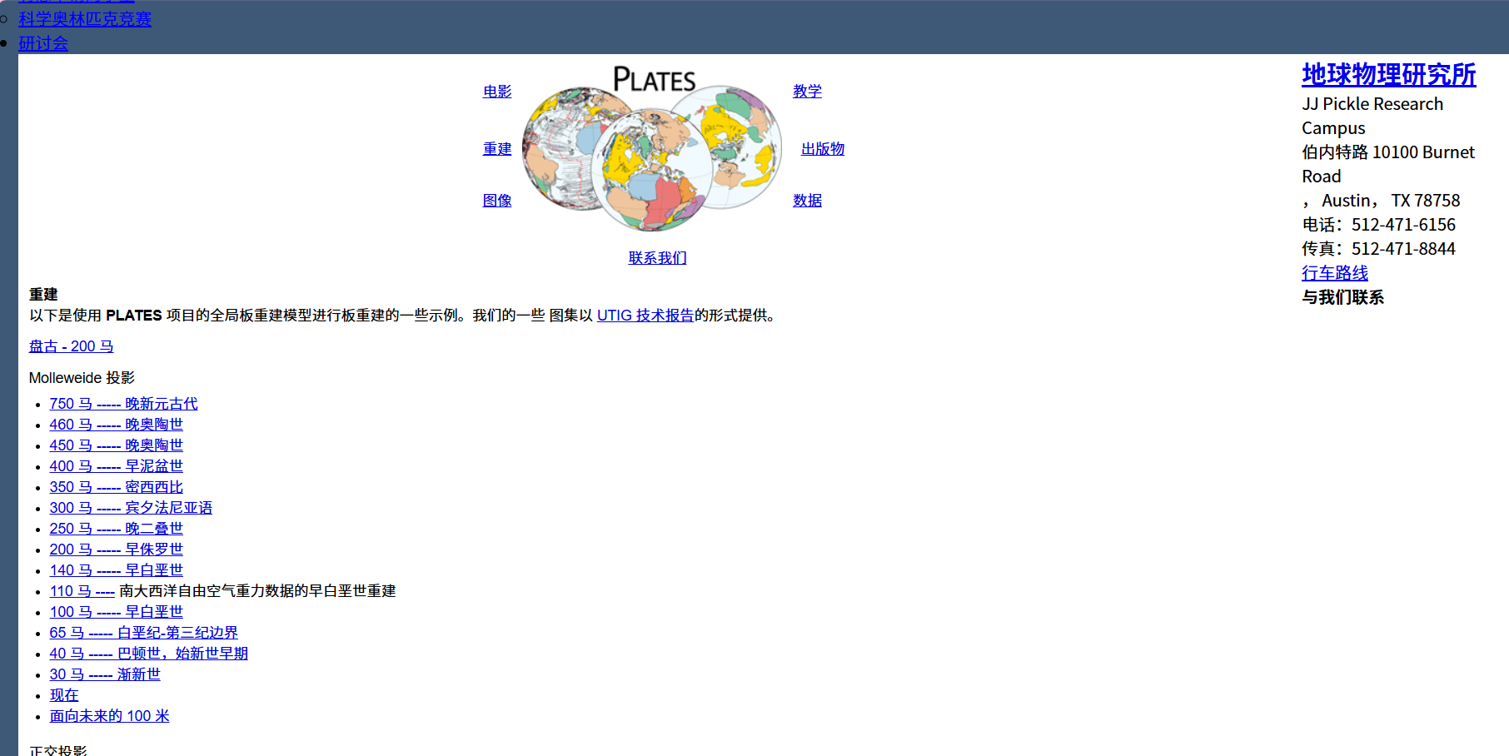
Task: Click the 电影 link beside the PLATES logo
Action: click(497, 92)
